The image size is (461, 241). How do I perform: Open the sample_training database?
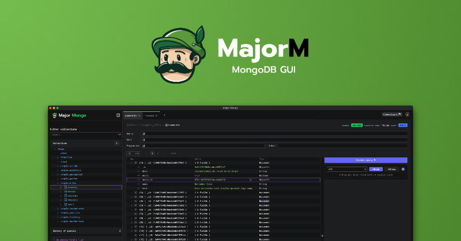click(70, 217)
